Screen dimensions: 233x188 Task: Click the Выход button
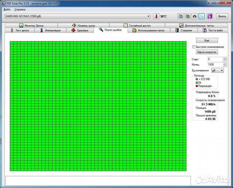[x=222, y=16]
